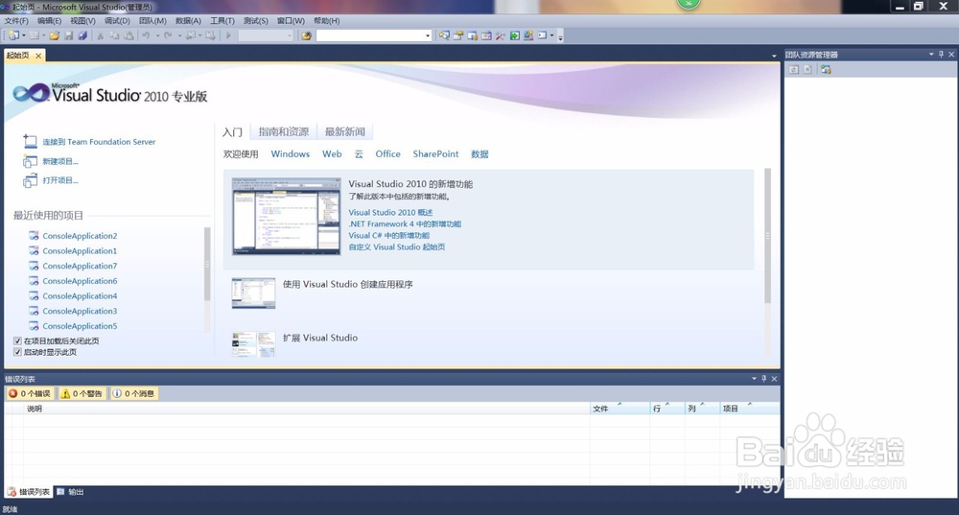Toggle 'Close page after project load' checkbox
Image resolution: width=959 pixels, height=515 pixels.
[17, 341]
